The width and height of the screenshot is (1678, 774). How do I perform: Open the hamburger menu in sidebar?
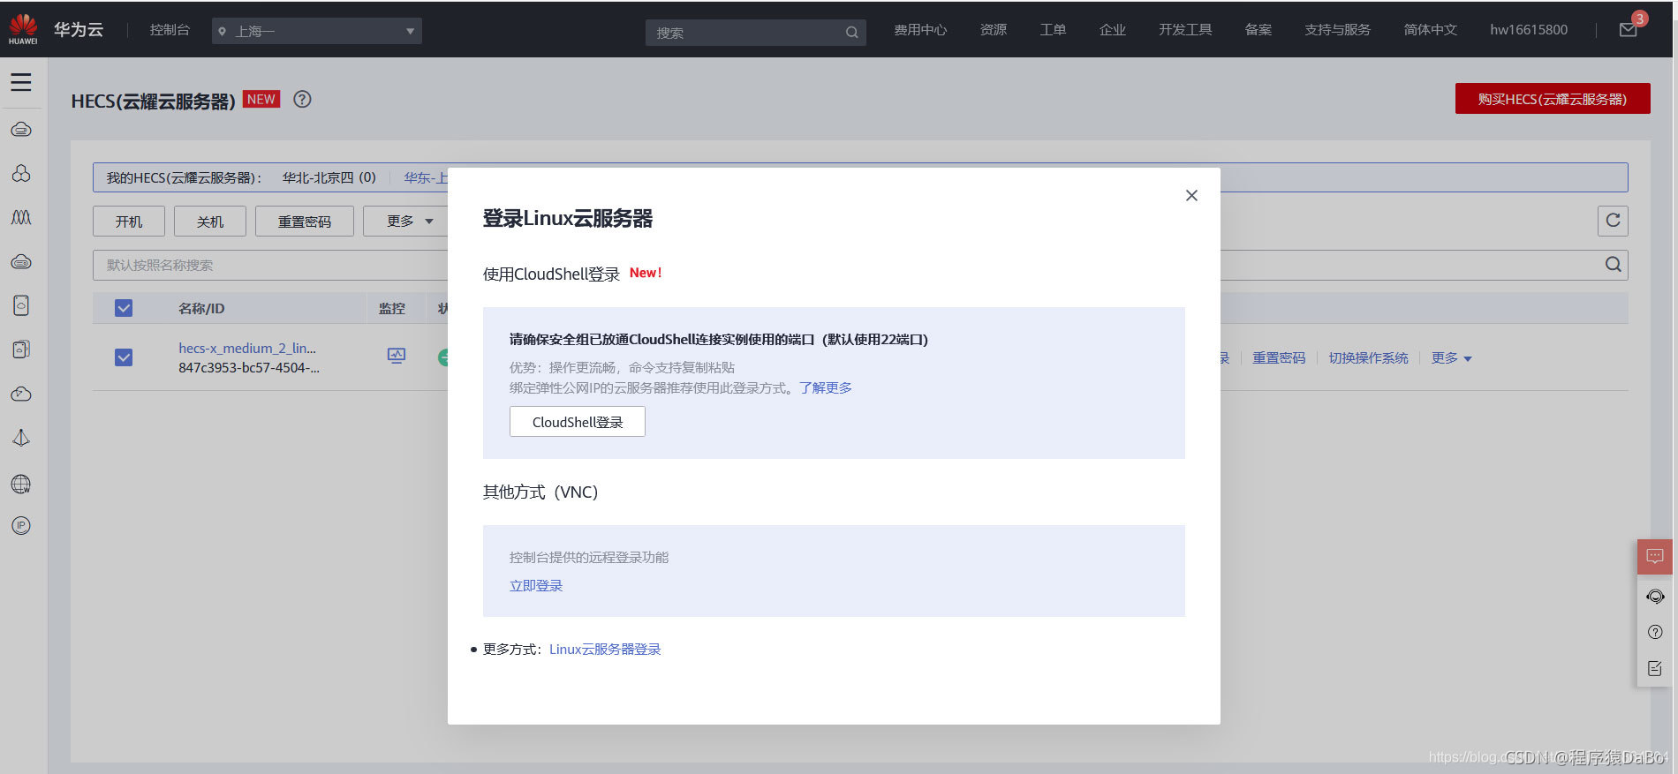(x=21, y=82)
